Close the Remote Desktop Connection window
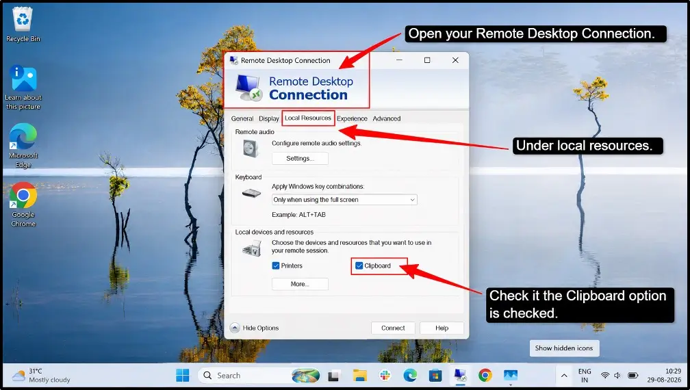Image resolution: width=690 pixels, height=390 pixels. 455,60
